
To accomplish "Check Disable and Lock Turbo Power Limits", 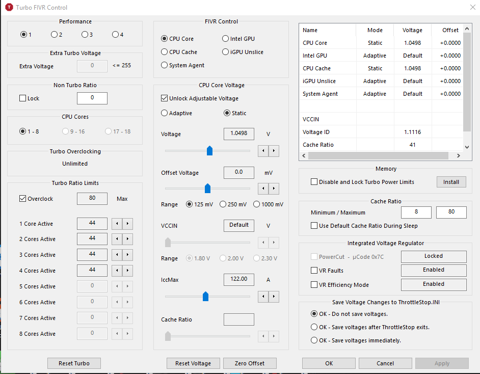I will [x=314, y=182].
